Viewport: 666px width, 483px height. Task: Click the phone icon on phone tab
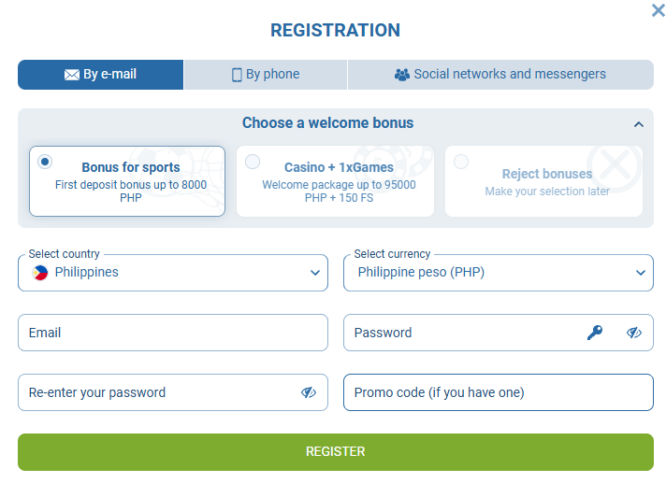[x=237, y=75]
